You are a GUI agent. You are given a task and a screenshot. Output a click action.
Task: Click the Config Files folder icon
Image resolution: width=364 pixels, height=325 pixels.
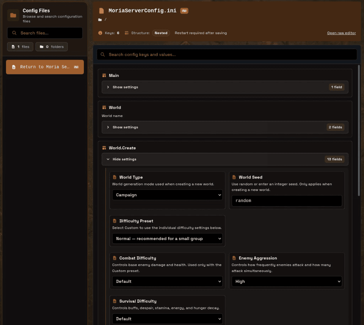tap(13, 15)
